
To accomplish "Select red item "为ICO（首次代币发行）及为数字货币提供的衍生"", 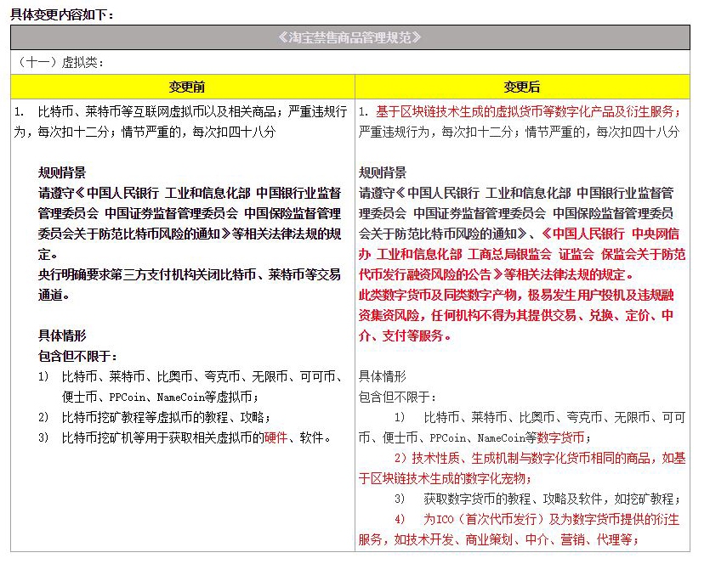I will click(x=552, y=519).
